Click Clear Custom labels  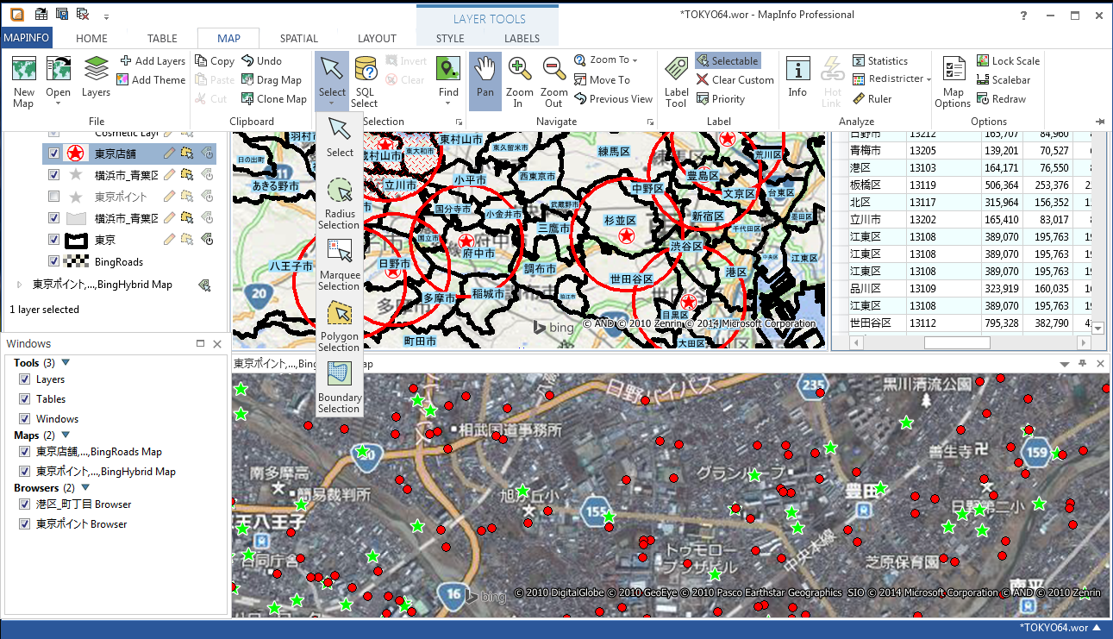point(735,80)
